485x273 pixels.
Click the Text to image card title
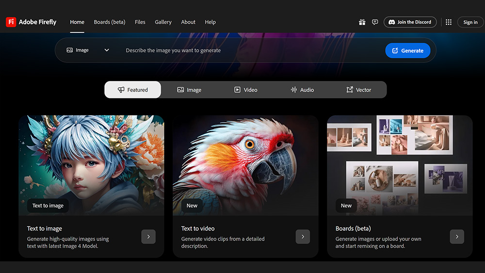44,228
